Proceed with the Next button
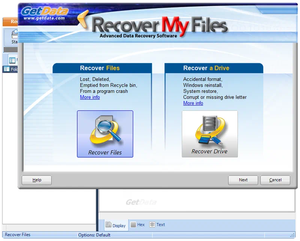 (243, 180)
